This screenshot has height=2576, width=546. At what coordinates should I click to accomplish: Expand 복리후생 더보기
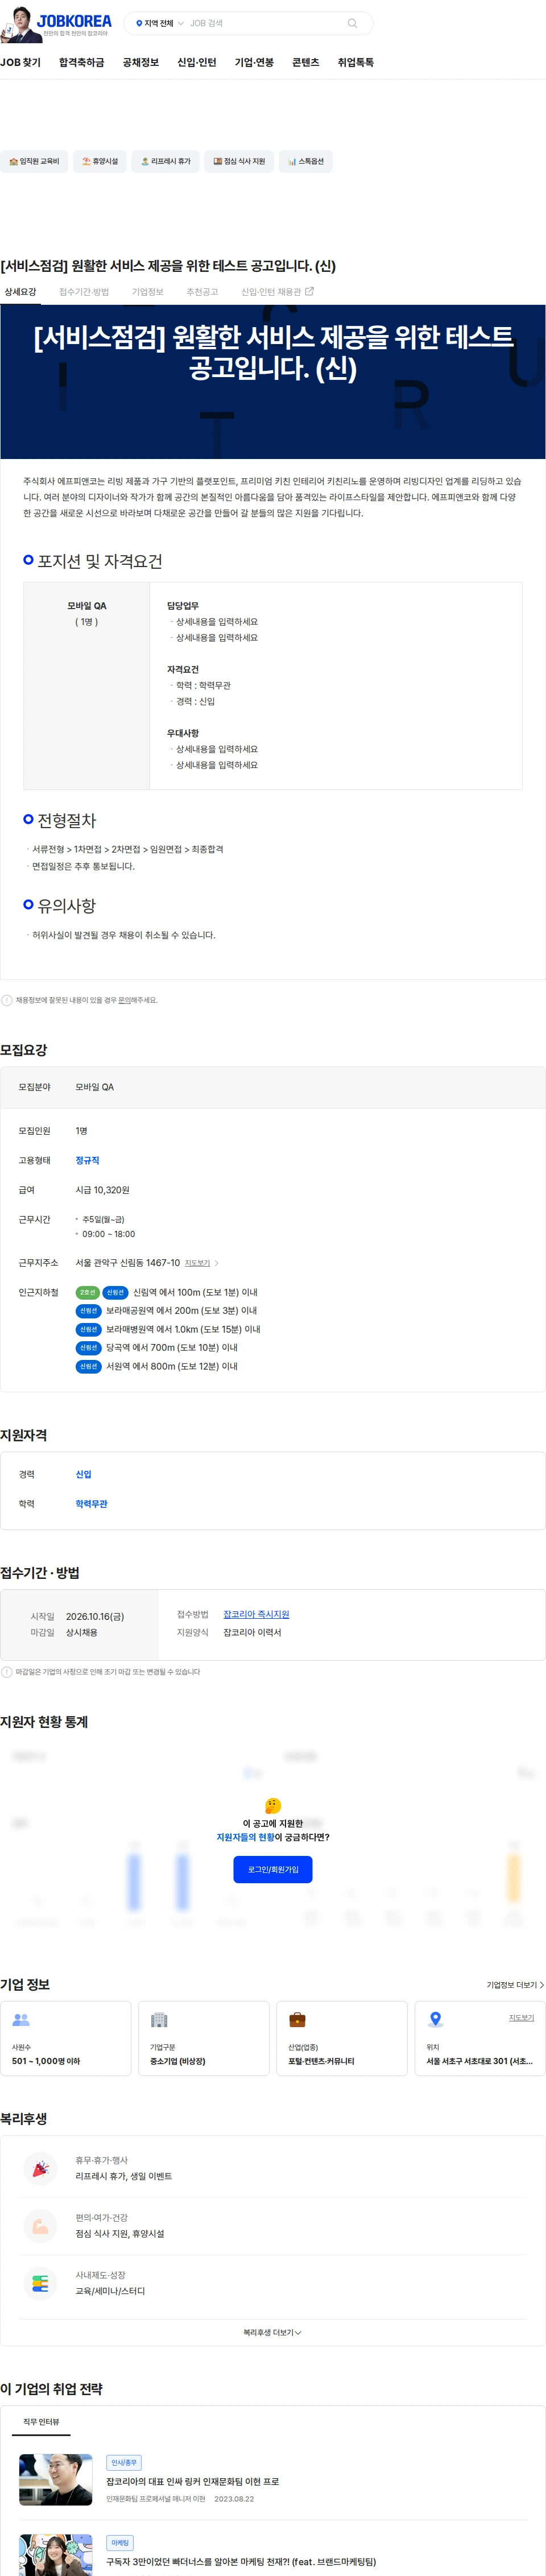point(273,2332)
